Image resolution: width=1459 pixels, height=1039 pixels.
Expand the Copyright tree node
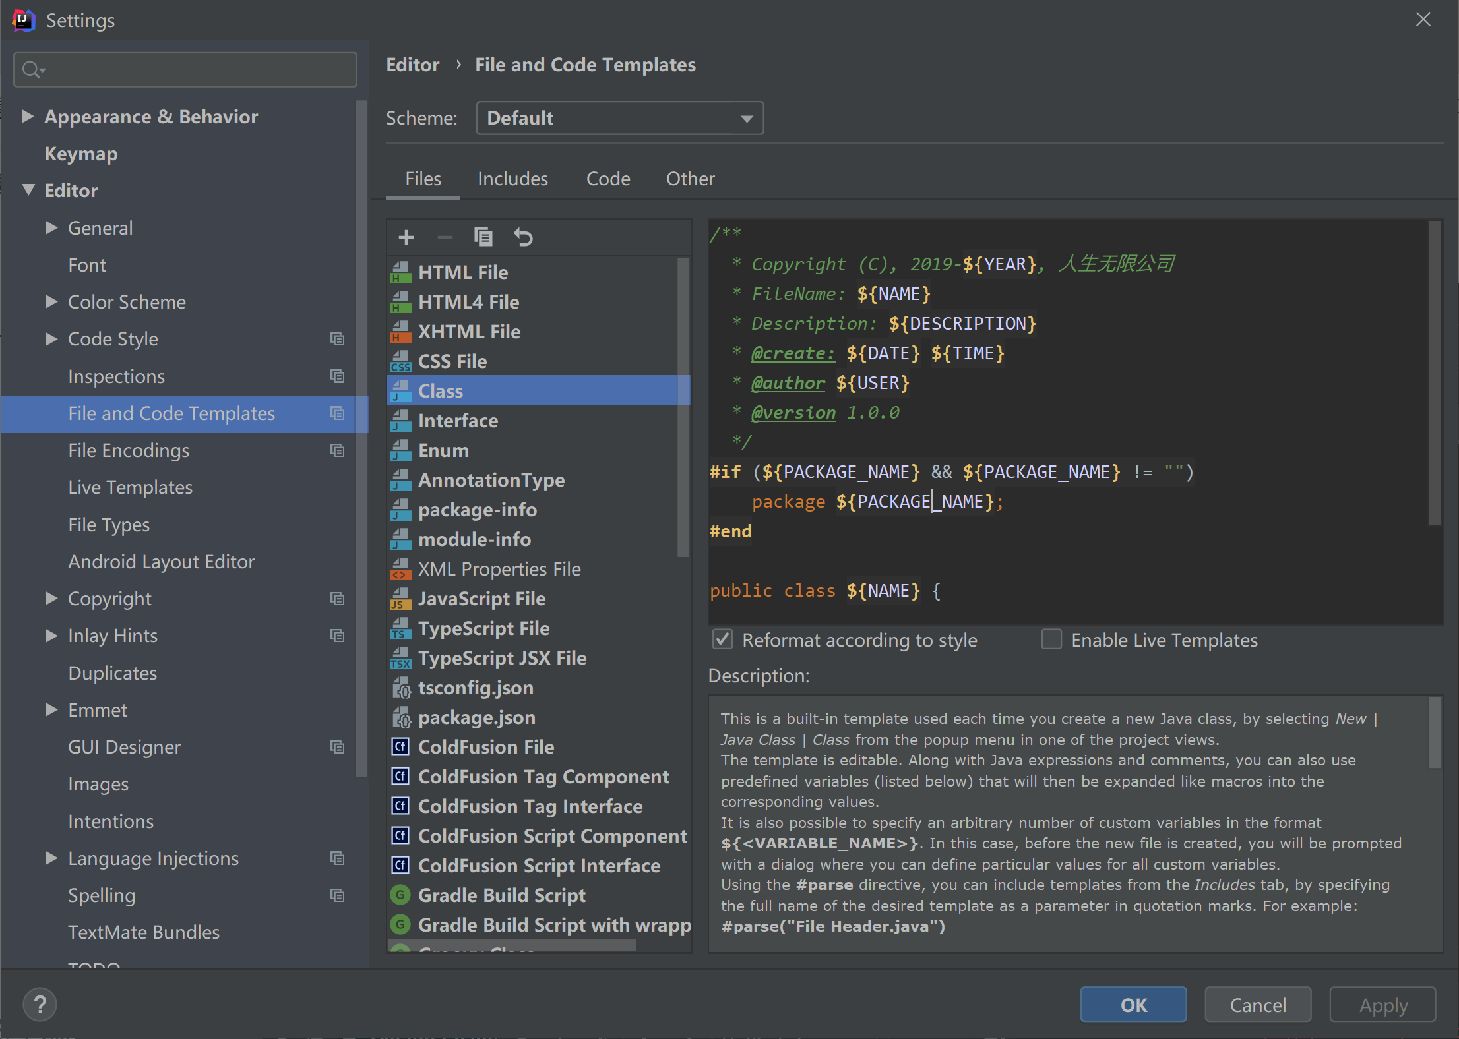click(51, 599)
